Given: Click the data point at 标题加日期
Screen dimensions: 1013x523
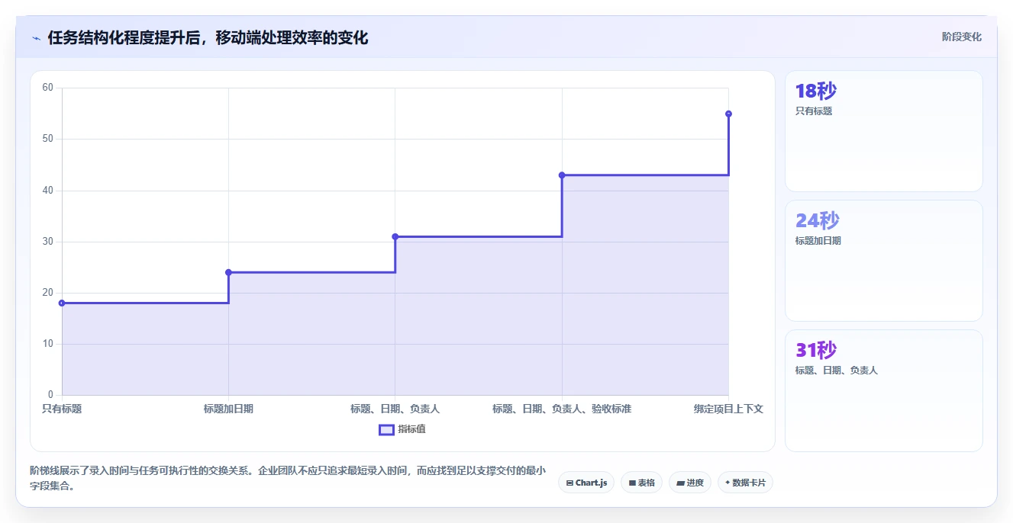Looking at the screenshot, I should [228, 272].
